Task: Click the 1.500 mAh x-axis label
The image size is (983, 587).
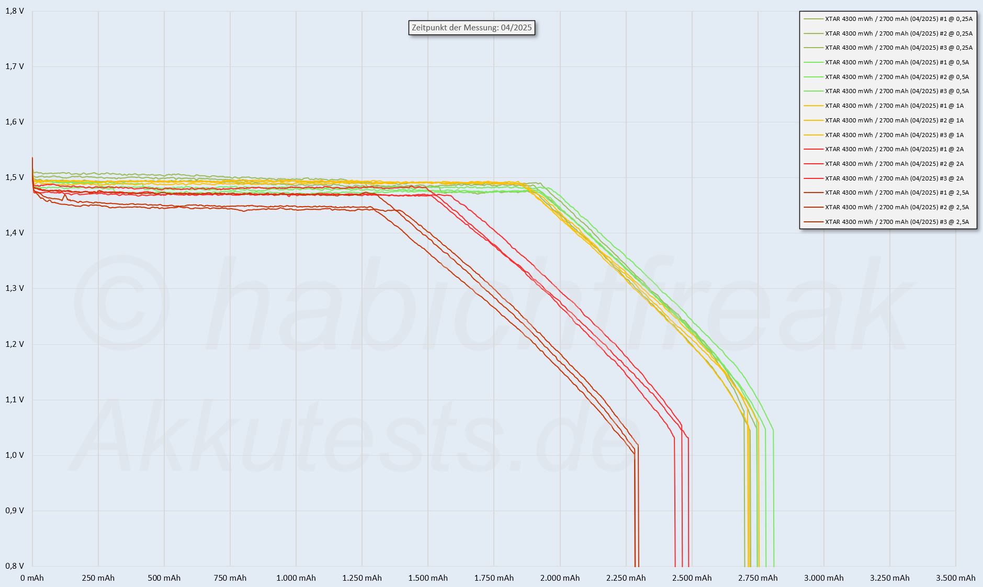Action: 428,578
